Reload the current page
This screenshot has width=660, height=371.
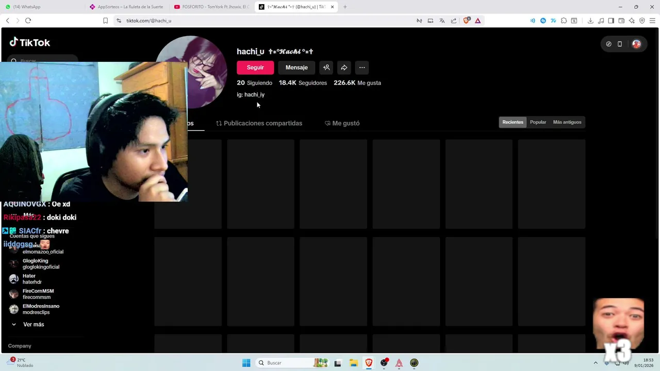click(28, 21)
